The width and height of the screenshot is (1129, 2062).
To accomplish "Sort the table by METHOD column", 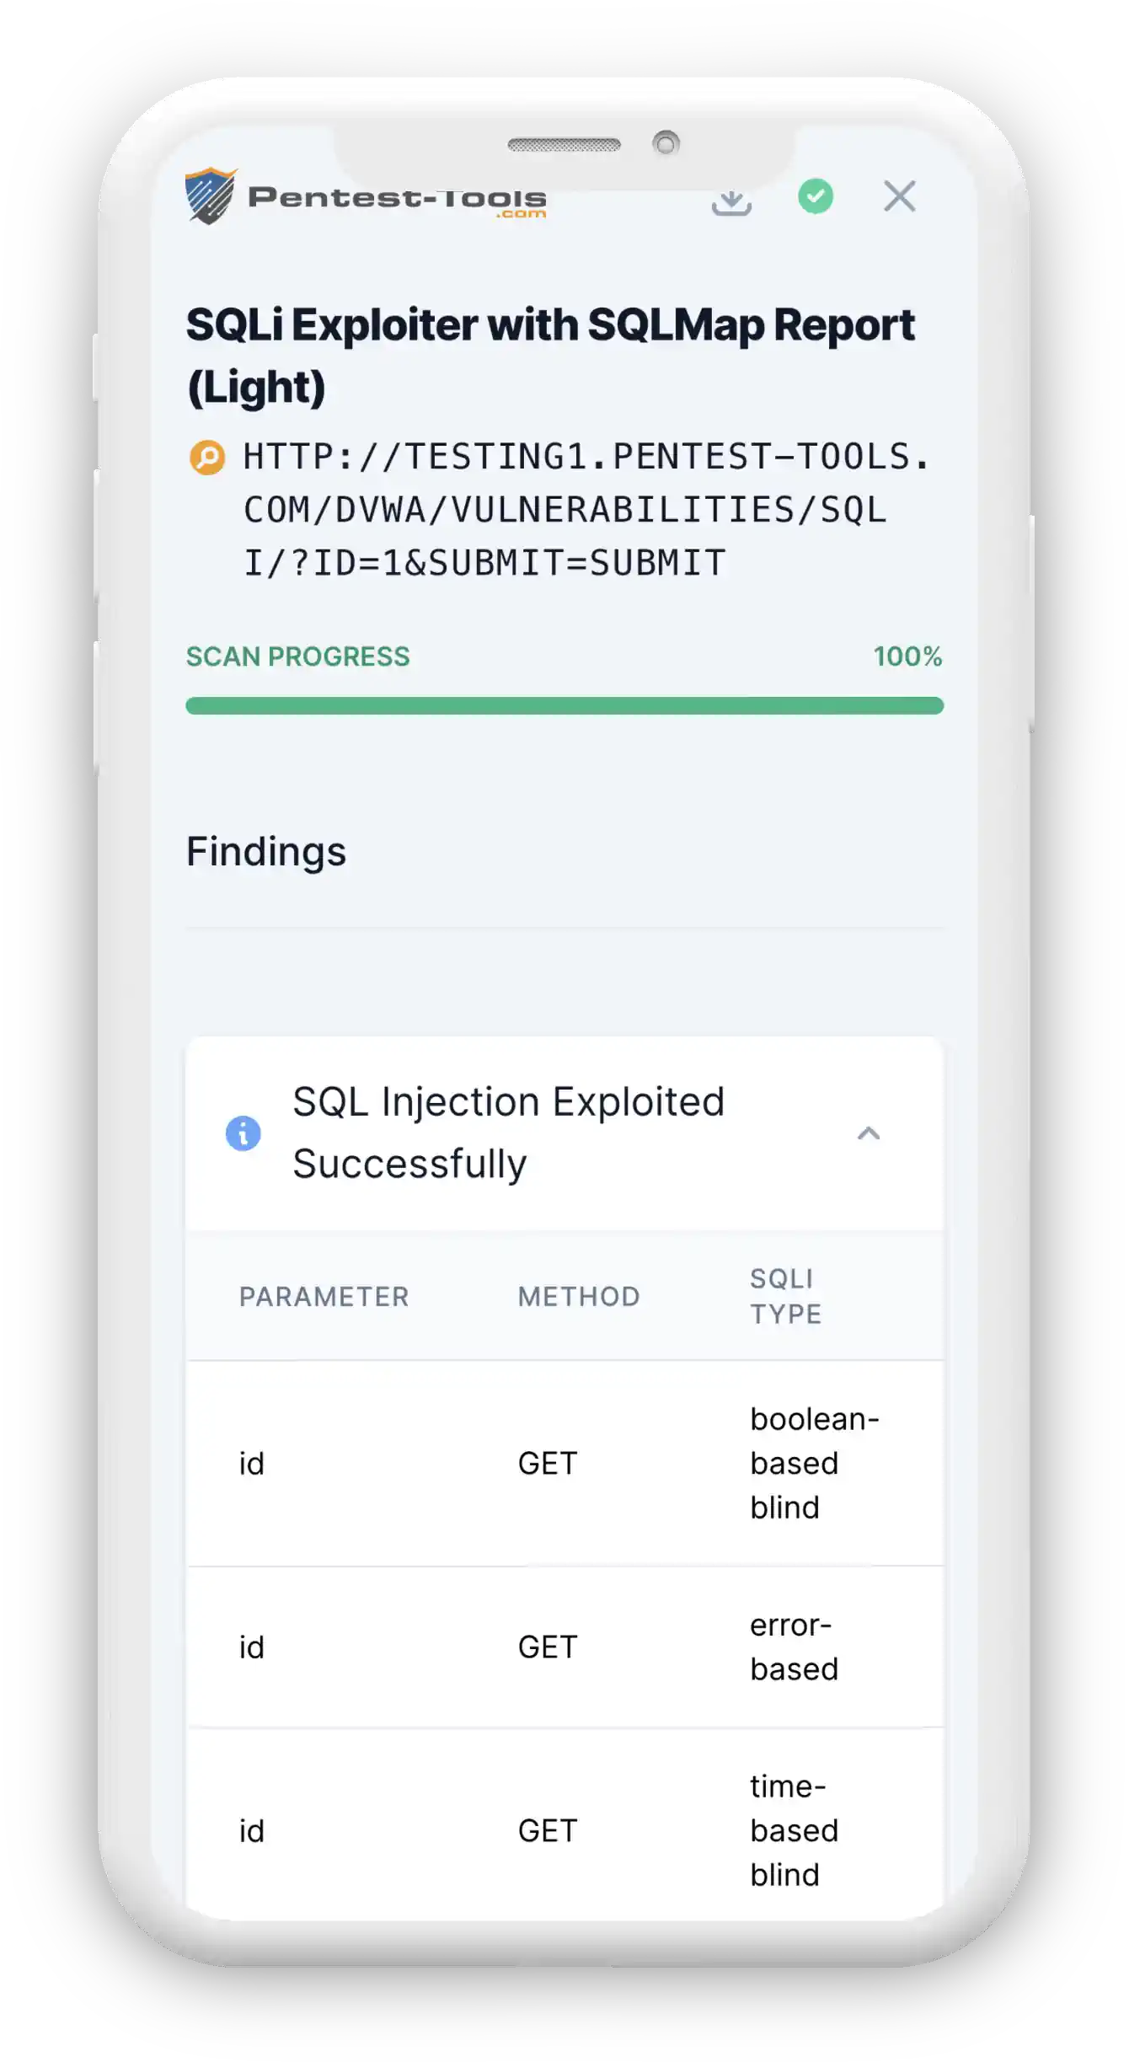I will [x=577, y=1296].
